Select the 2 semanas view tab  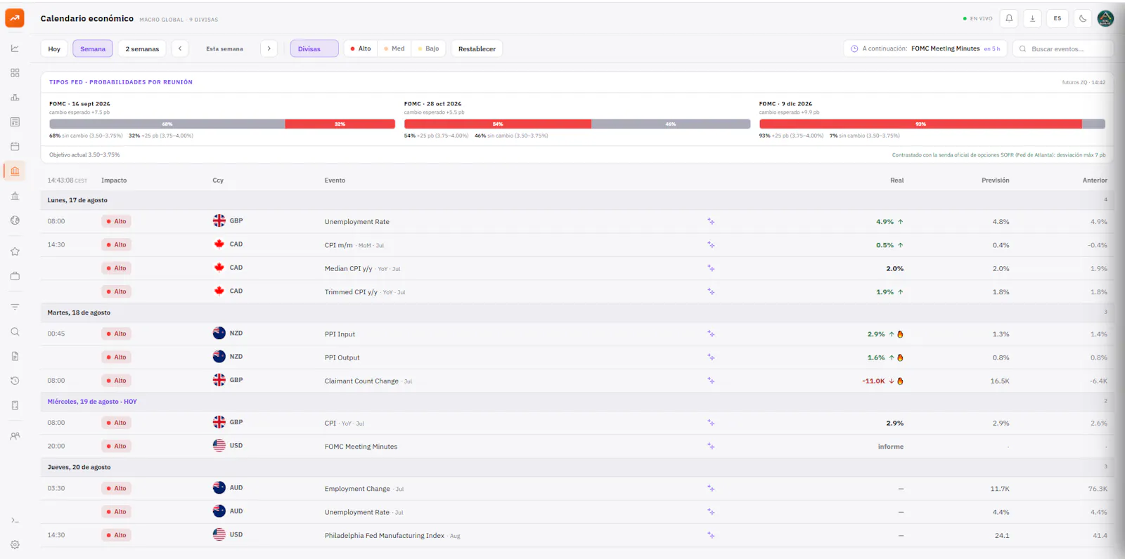[x=142, y=48]
